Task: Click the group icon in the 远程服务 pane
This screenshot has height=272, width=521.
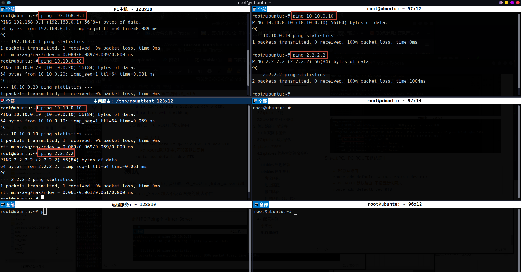Action: pos(3,205)
